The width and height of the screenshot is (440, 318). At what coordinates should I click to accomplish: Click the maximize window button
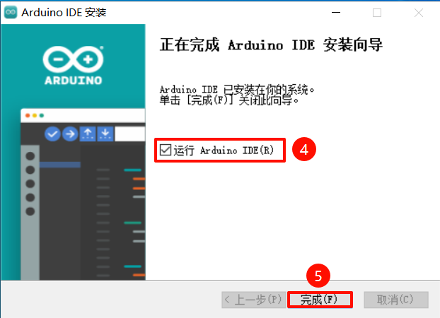tap(377, 13)
